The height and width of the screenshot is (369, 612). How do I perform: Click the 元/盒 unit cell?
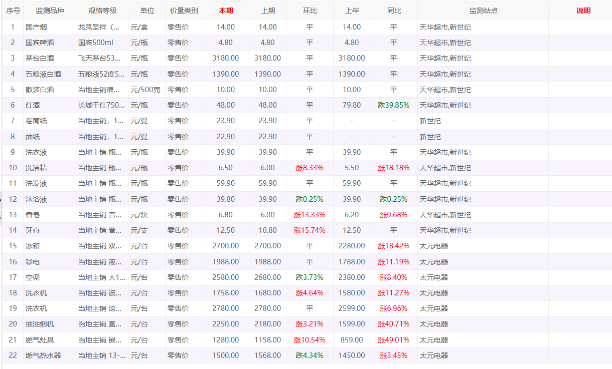coord(147,27)
